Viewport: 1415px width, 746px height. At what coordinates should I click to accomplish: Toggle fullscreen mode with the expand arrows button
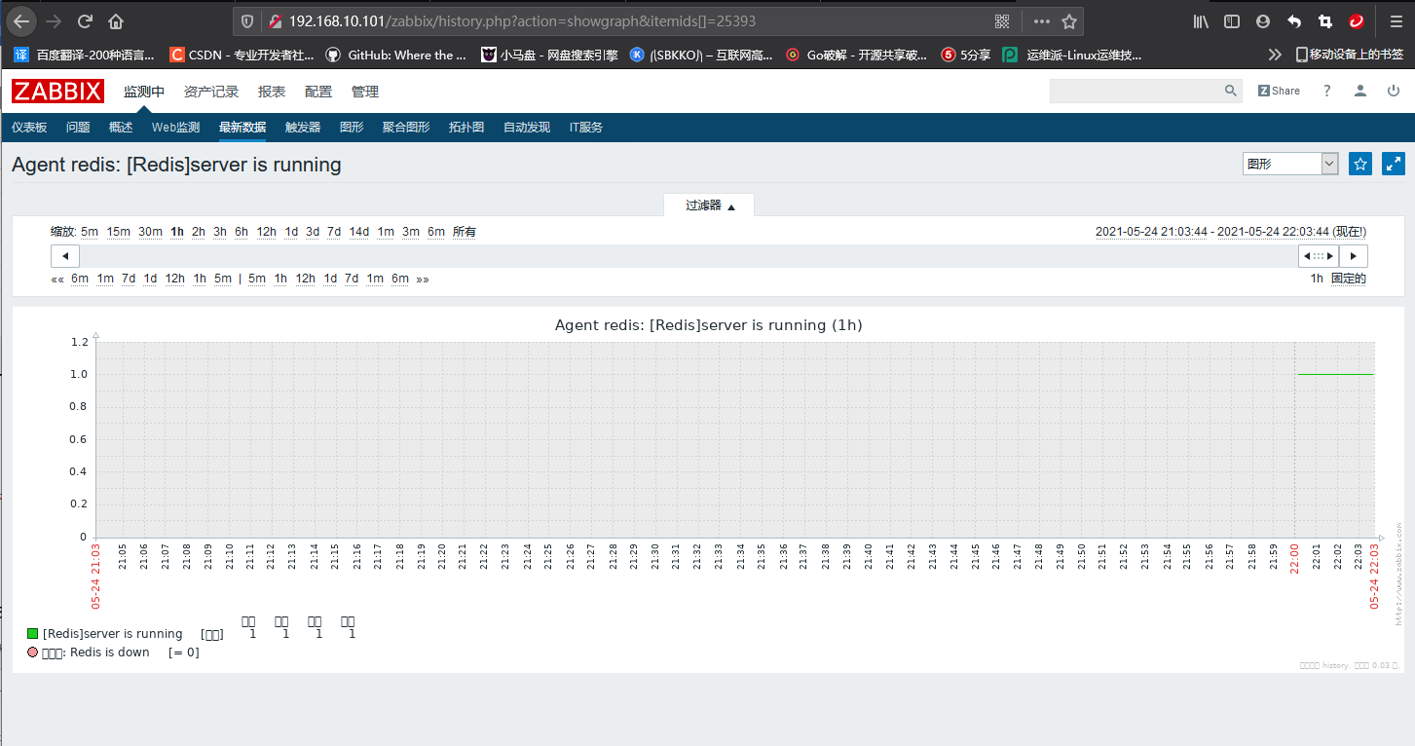pos(1394,164)
